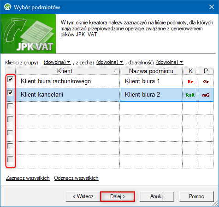219x207 pixels.
Task: Click the K column header
Action: point(190,71)
